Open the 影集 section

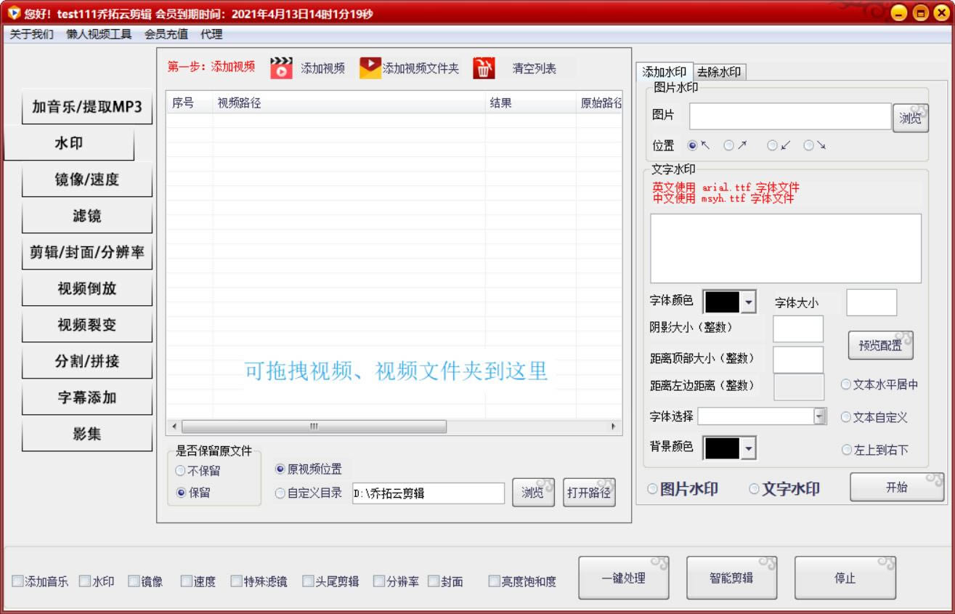(87, 434)
